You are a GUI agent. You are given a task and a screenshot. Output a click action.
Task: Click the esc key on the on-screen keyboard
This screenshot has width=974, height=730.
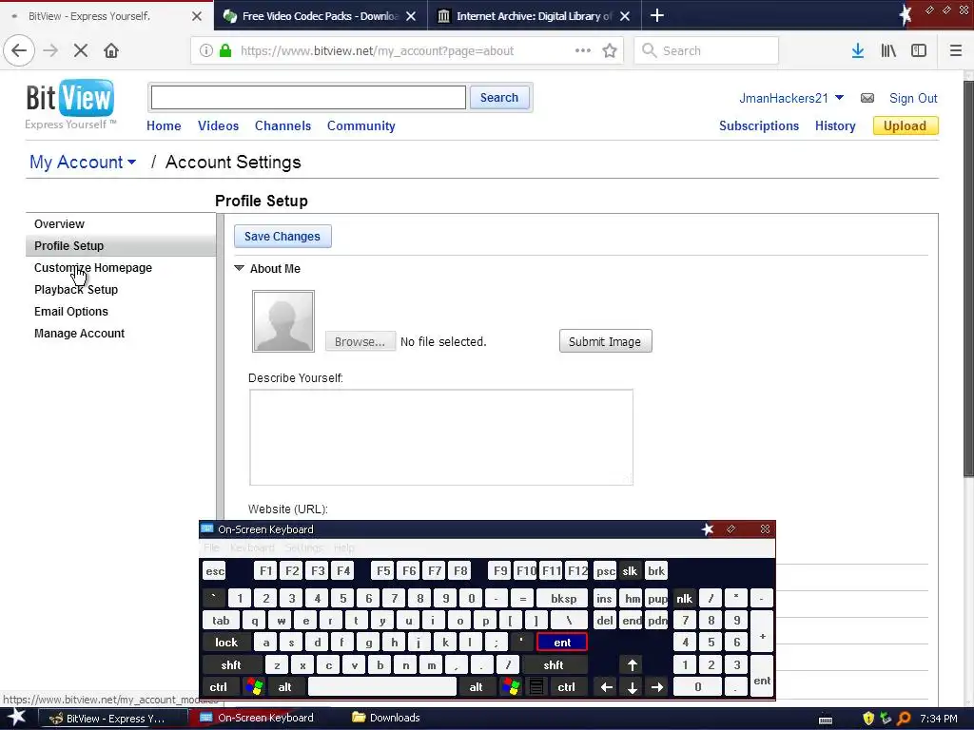pos(215,571)
